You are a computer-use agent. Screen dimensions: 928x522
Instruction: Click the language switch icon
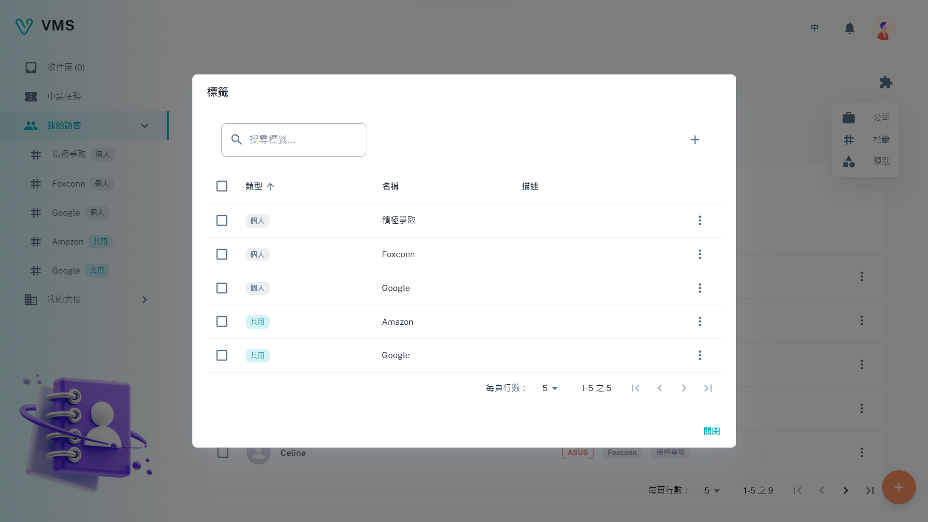[814, 28]
